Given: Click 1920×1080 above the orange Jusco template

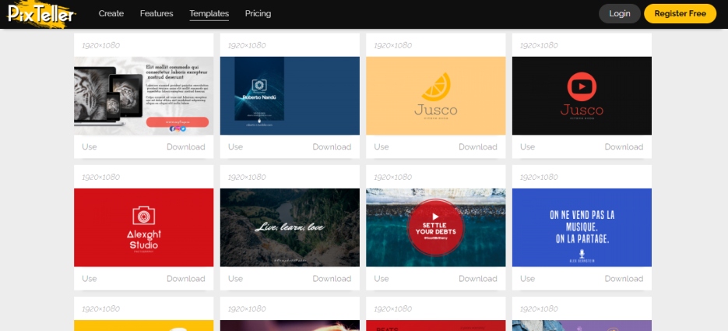Looking at the screenshot, I should coord(392,45).
